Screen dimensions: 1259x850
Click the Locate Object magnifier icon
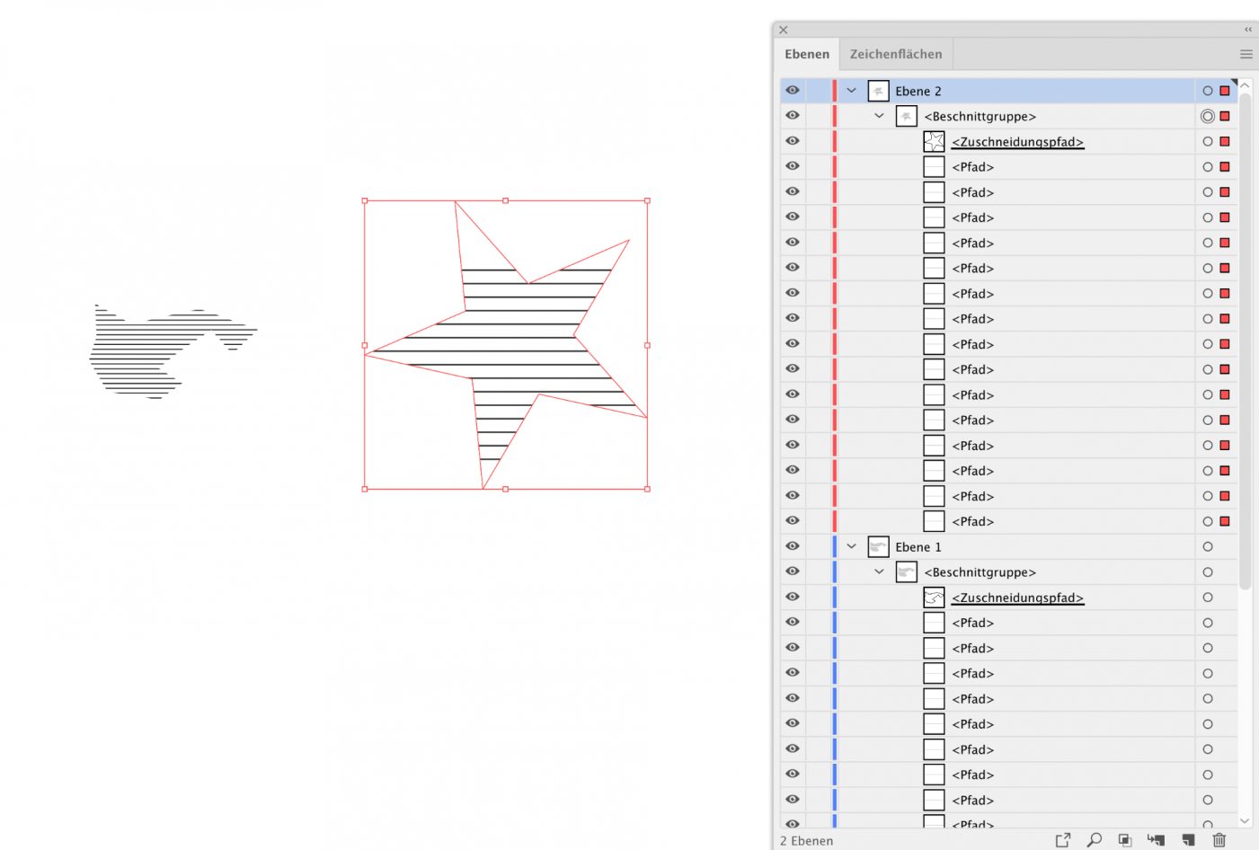[x=1094, y=840]
